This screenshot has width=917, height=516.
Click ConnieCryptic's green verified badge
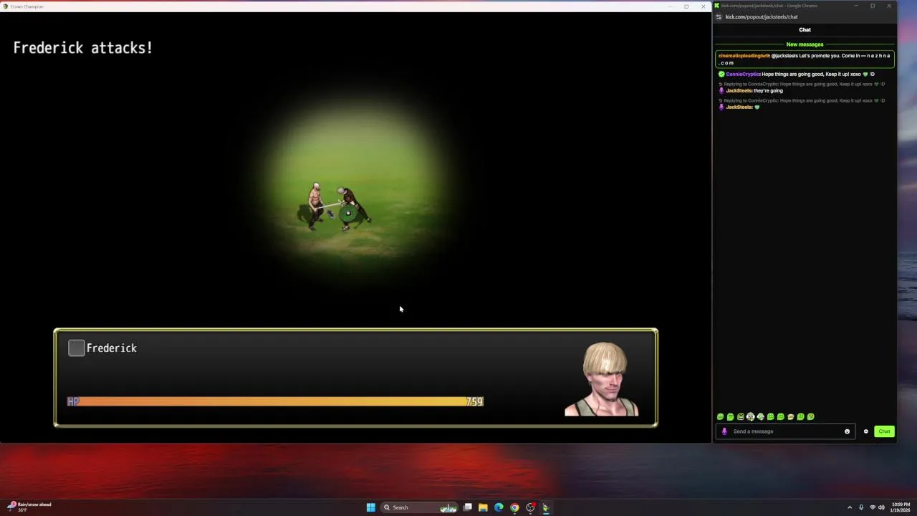coord(721,74)
